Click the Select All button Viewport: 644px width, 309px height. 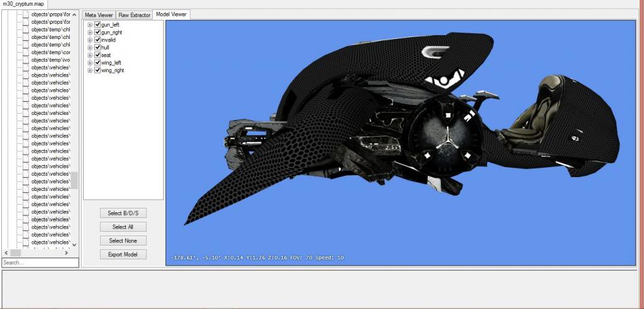123,227
